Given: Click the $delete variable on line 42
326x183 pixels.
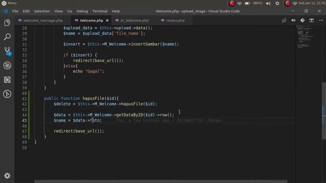Looking at the screenshot, I should [x=62, y=104].
